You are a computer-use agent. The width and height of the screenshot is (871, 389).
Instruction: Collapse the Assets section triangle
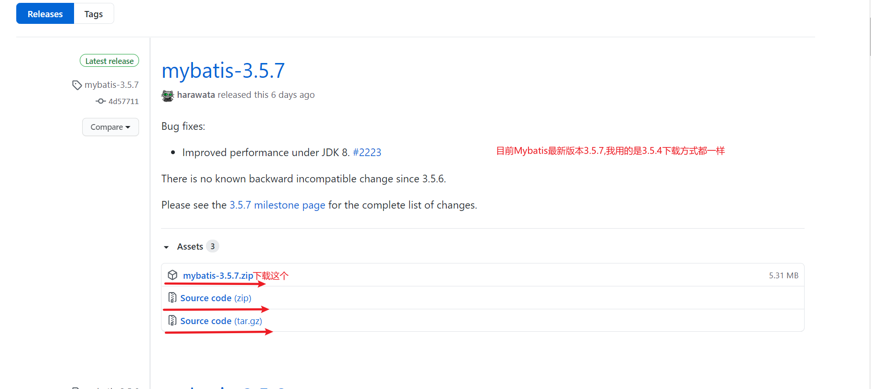click(x=166, y=247)
